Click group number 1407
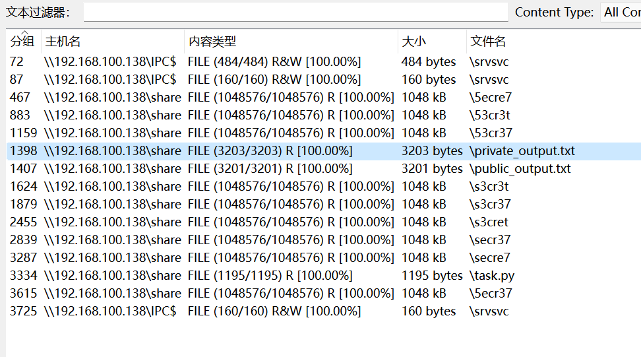 [23, 169]
